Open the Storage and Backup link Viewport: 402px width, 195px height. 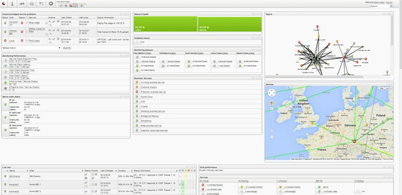(x=150, y=116)
